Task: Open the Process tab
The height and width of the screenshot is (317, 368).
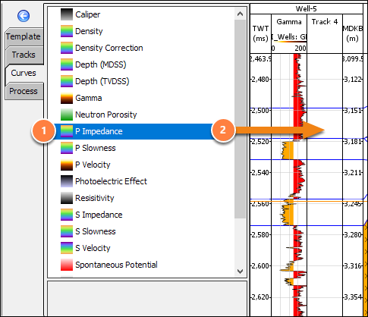Action: pos(24,91)
